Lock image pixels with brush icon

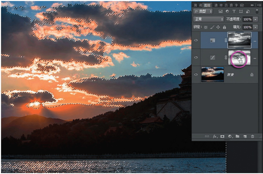[x=212, y=27]
